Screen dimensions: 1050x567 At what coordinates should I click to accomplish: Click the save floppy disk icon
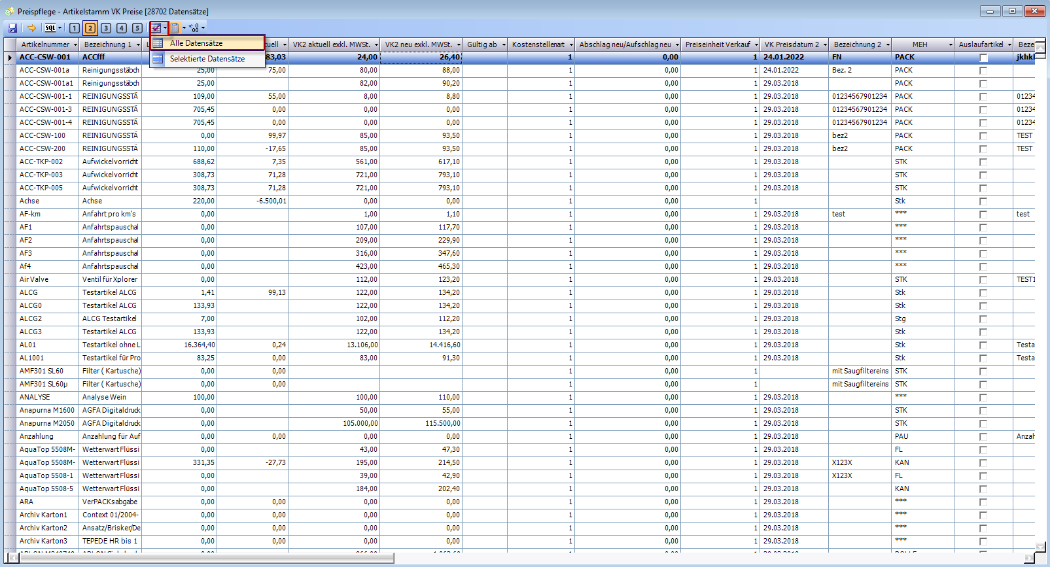point(12,28)
